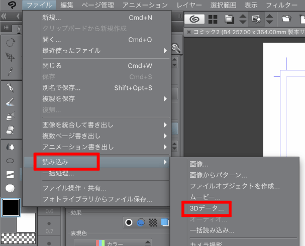Open the レイヤー menu
Image resolution: width=305 pixels, height=246 pixels.
point(190,6)
